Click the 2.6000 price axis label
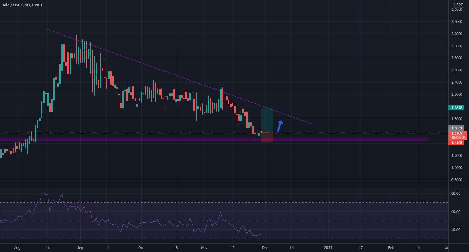Image resolution: width=469 pixels, height=252 pixels. (457, 70)
